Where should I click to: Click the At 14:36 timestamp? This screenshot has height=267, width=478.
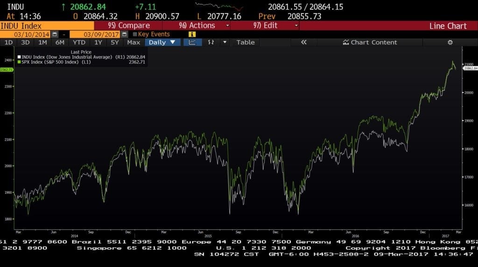coord(23,16)
